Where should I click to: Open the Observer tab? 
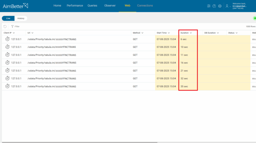[110, 5]
